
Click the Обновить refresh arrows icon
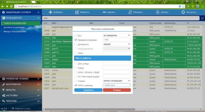pos(130,12)
